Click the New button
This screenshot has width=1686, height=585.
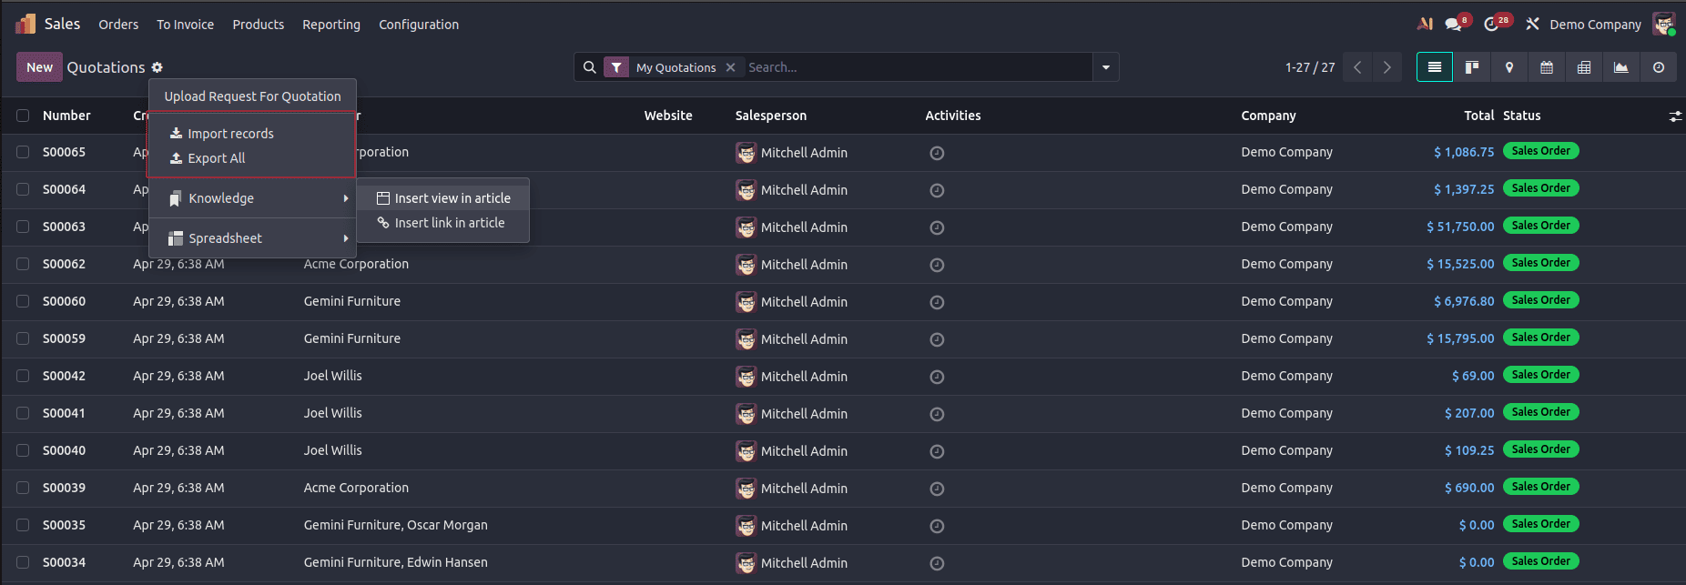tap(39, 67)
